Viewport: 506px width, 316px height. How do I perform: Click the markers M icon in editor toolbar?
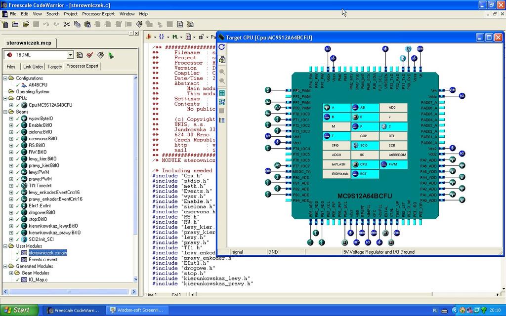point(175,37)
